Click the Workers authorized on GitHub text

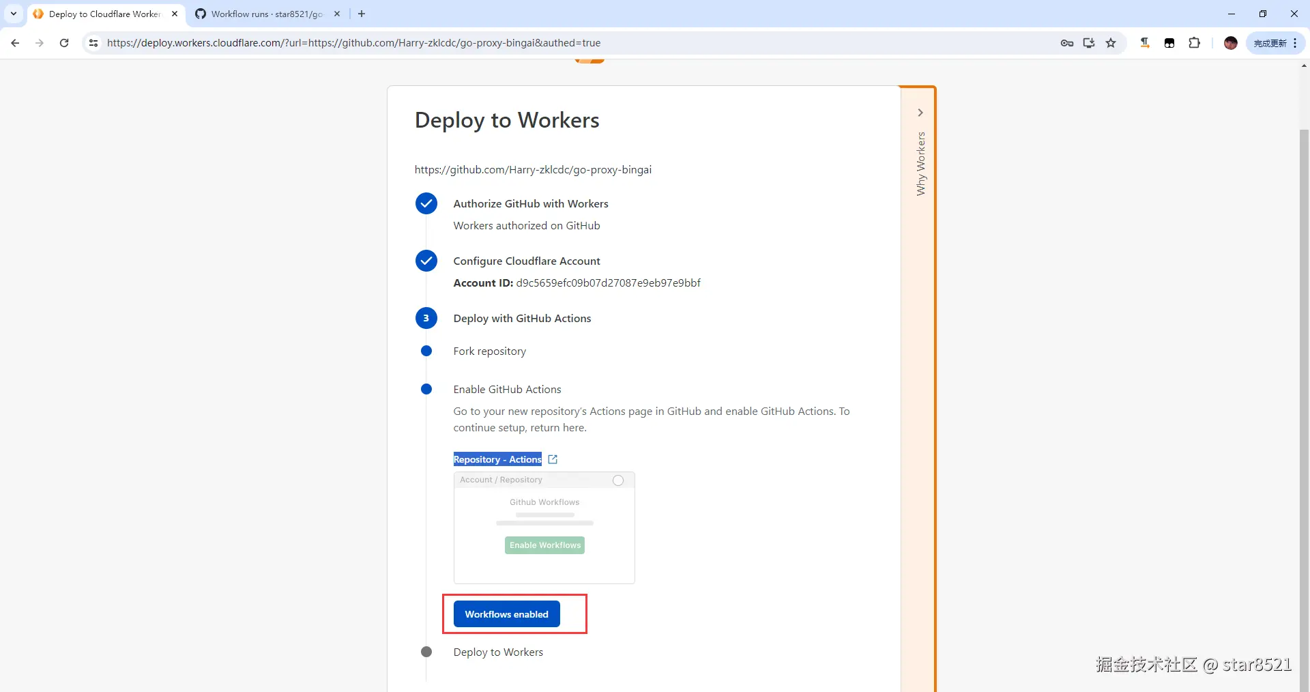pyautogui.click(x=527, y=226)
